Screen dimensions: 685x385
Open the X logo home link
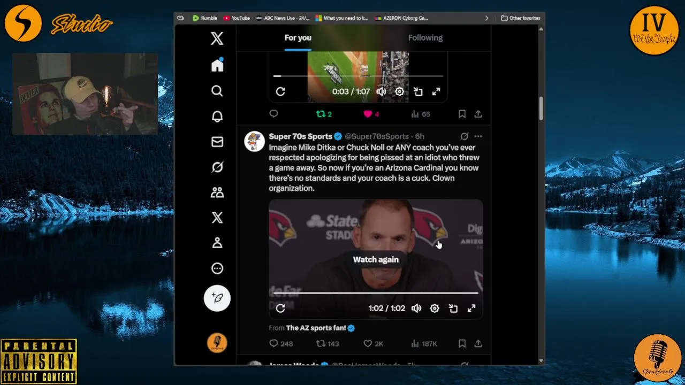click(x=217, y=38)
